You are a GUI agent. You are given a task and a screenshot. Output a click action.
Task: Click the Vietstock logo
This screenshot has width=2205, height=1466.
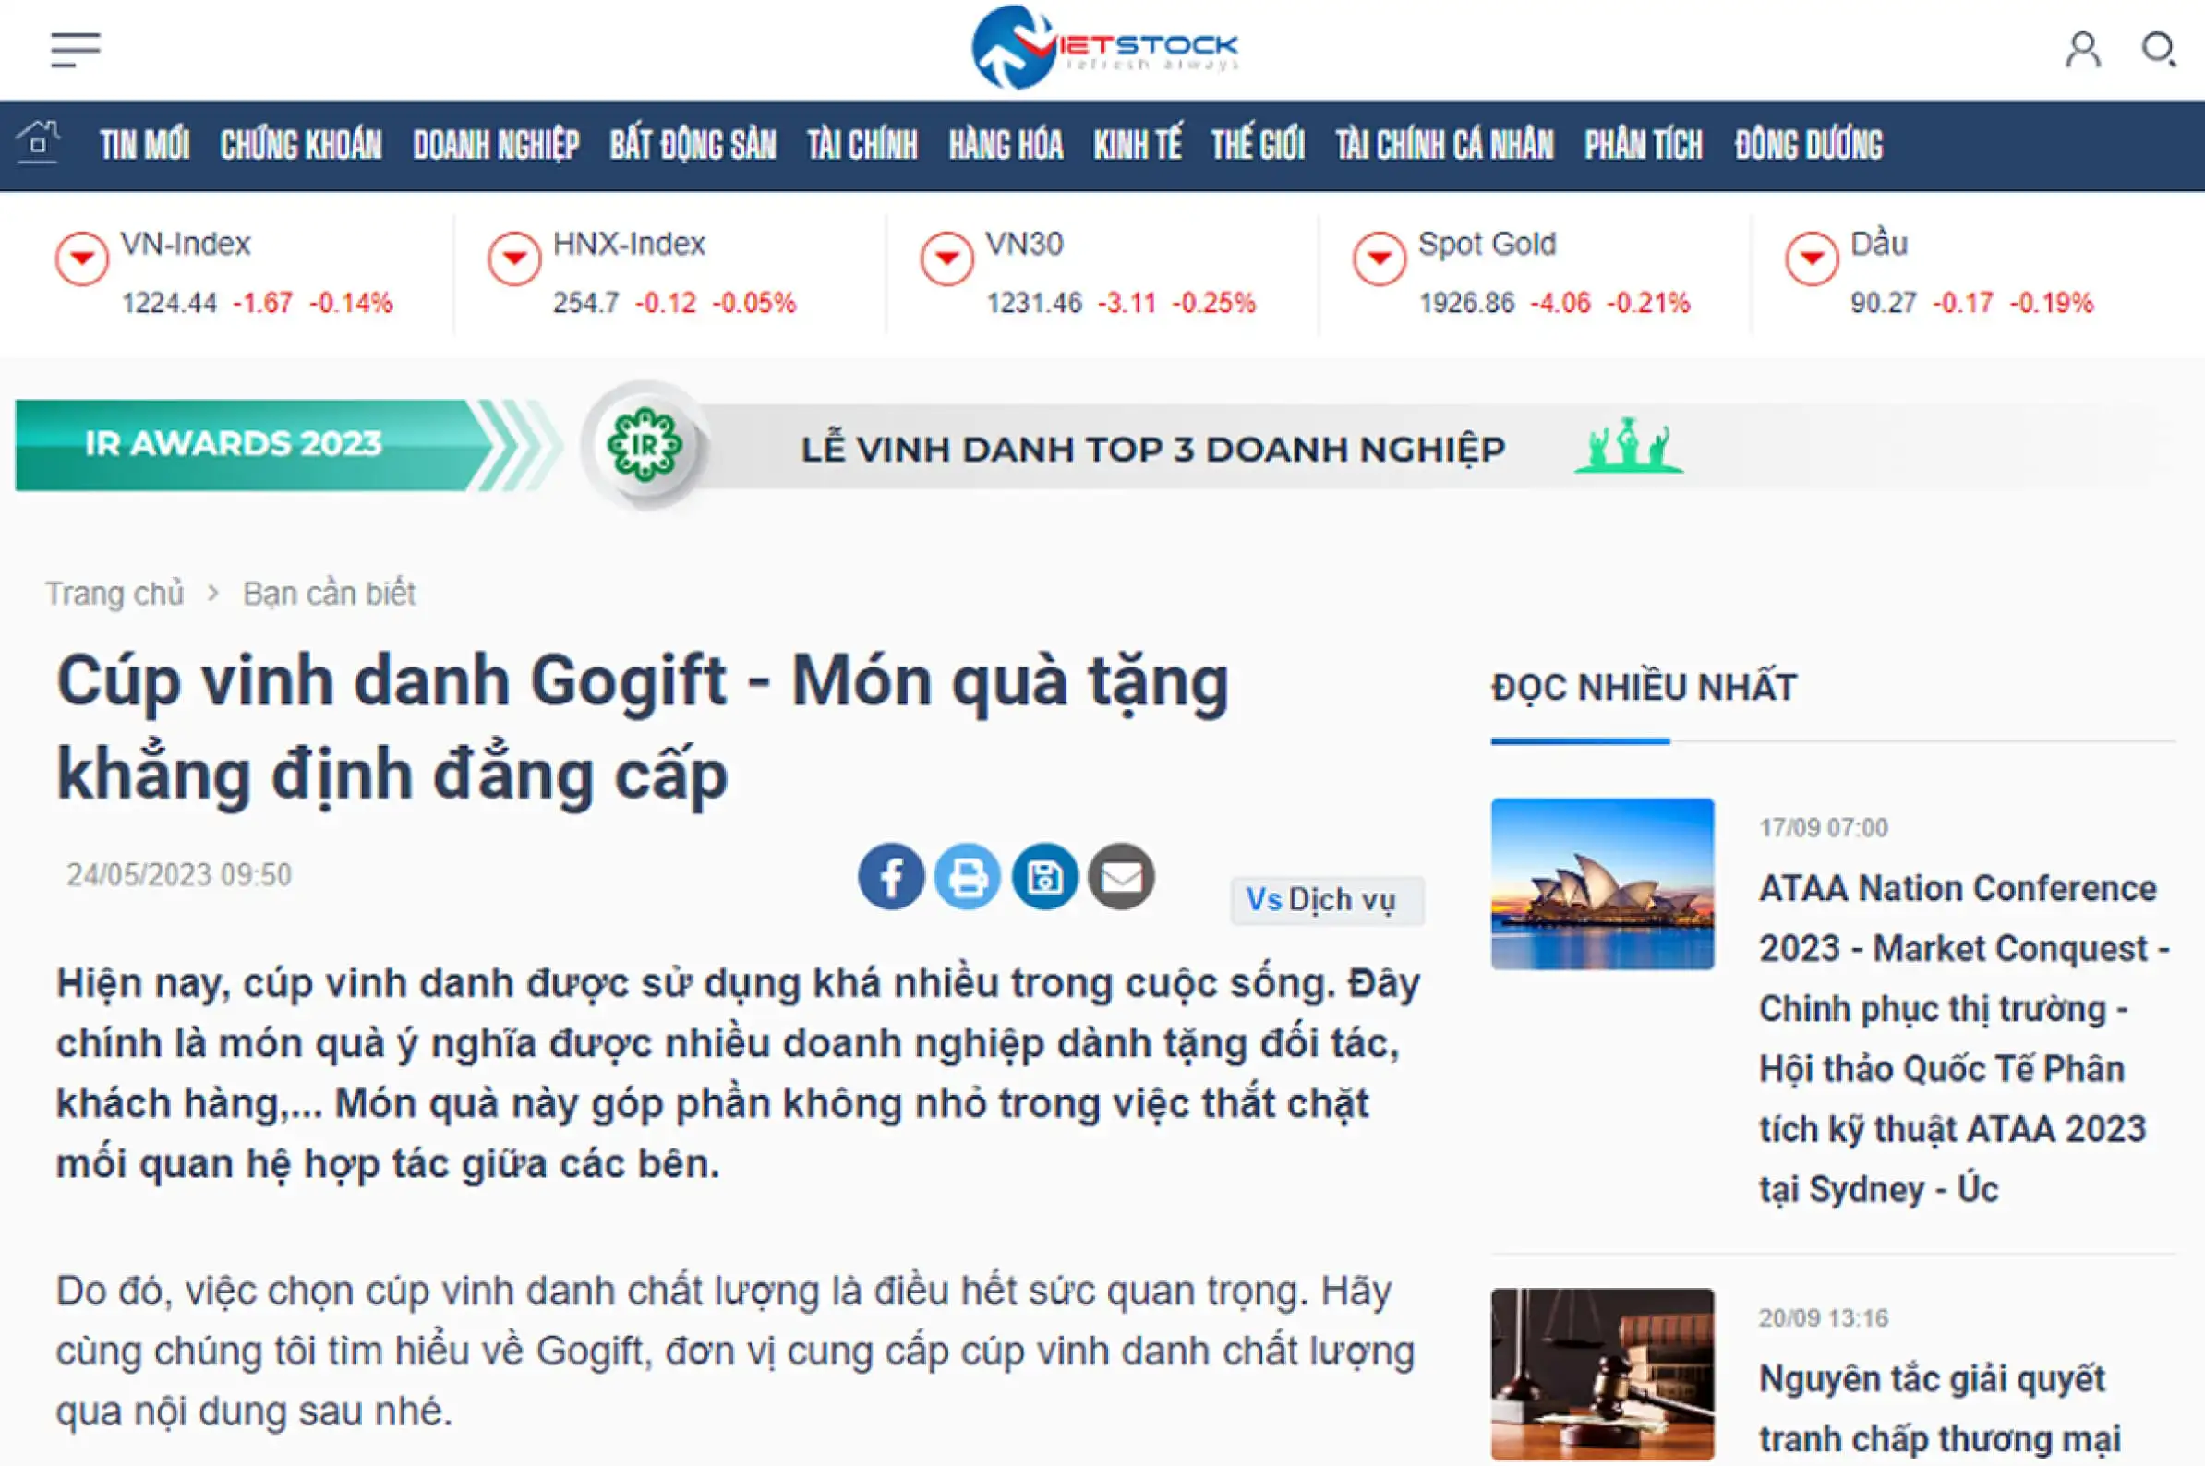tap(1103, 47)
